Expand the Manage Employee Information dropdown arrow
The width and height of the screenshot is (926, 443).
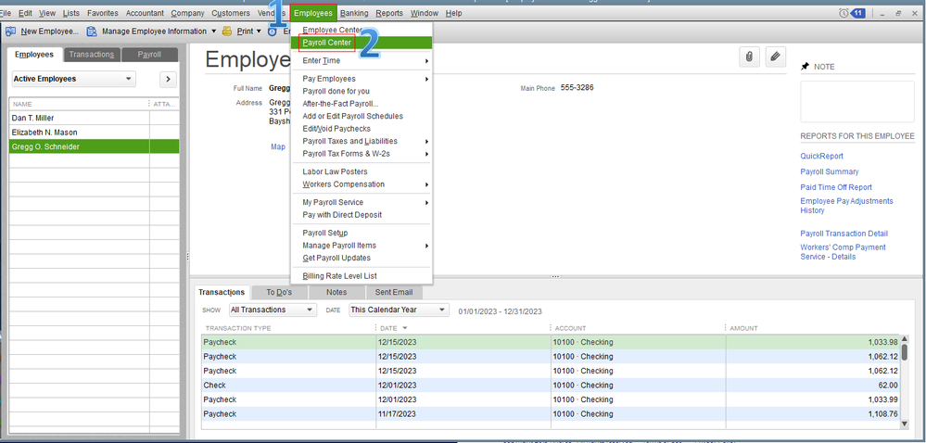point(213,31)
